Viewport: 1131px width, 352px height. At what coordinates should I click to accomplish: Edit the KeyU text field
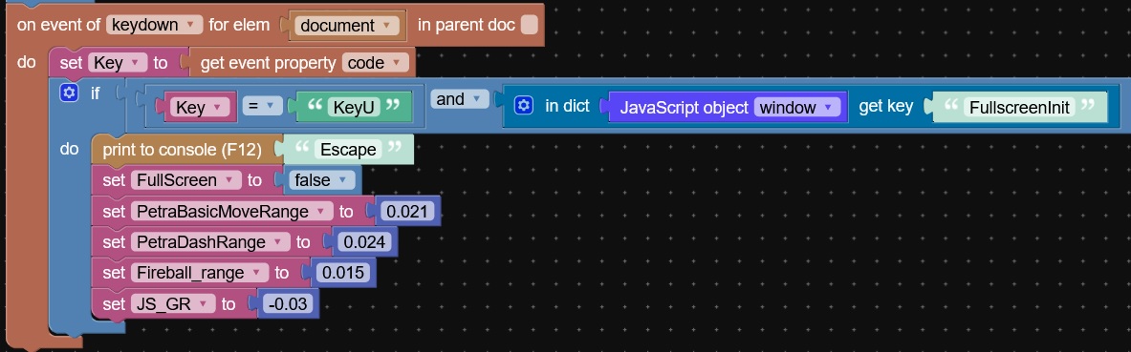353,107
